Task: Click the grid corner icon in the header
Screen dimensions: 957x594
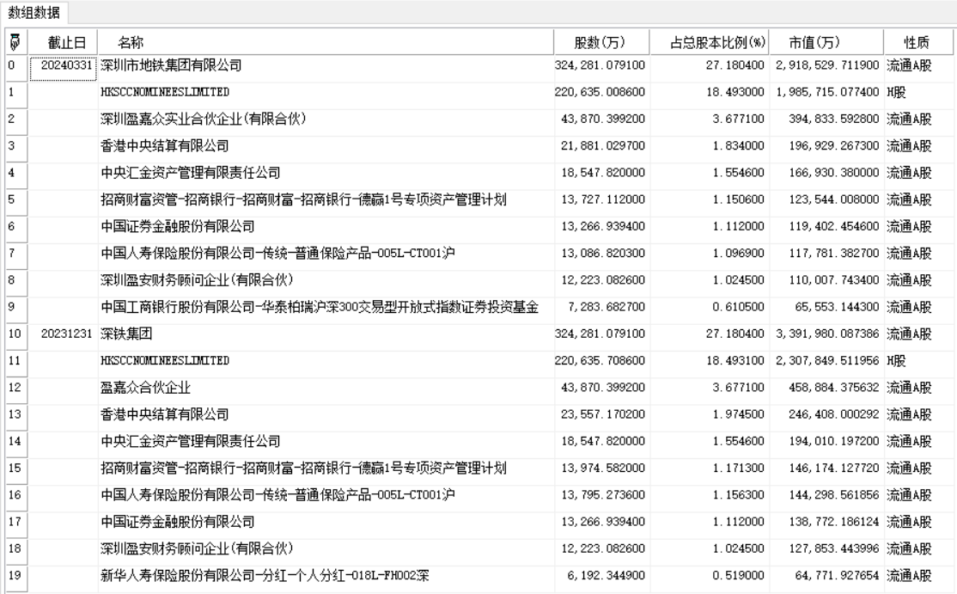Action: [13, 42]
